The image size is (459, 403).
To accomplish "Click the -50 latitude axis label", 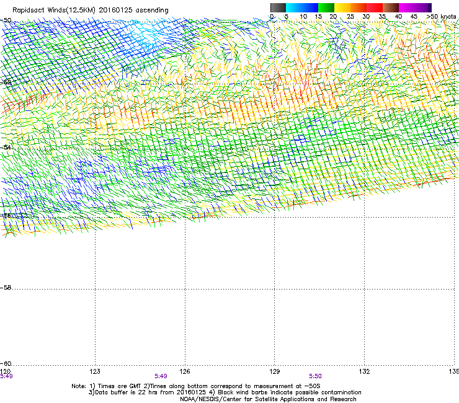I will [x=6, y=20].
